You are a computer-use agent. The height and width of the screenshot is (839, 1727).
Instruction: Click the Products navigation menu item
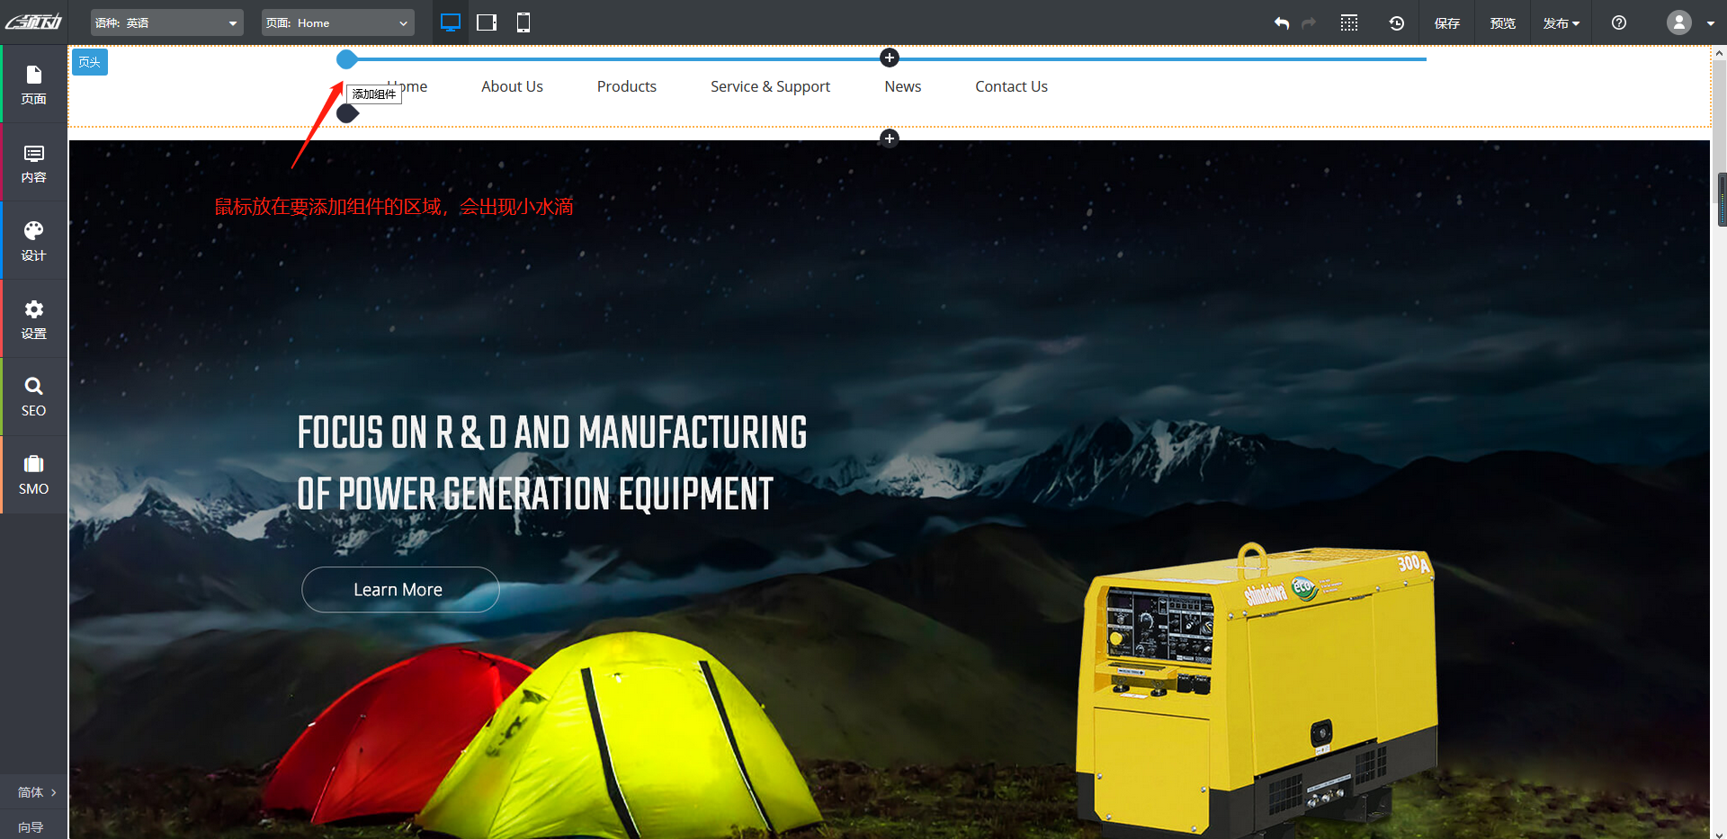point(626,86)
